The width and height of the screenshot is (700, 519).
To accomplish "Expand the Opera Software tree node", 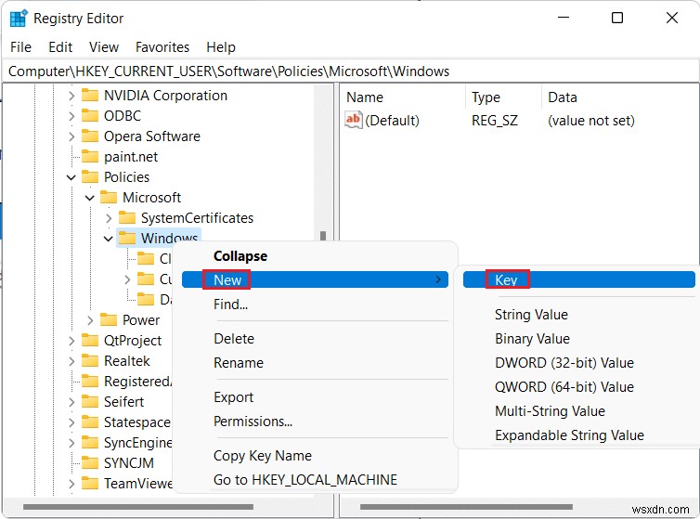I will (x=71, y=136).
